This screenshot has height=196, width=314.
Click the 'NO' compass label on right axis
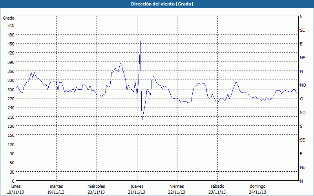[x=303, y=85]
